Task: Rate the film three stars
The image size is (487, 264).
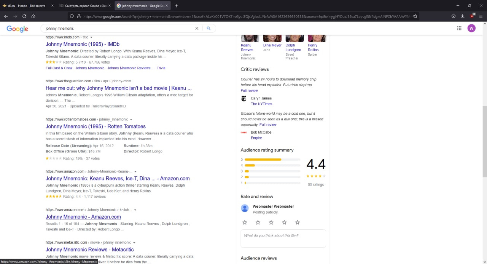Action: click(271, 222)
